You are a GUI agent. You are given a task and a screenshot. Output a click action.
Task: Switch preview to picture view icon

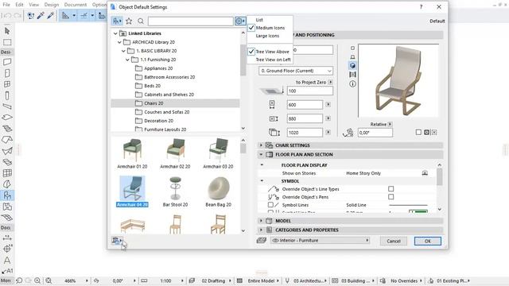click(x=352, y=75)
